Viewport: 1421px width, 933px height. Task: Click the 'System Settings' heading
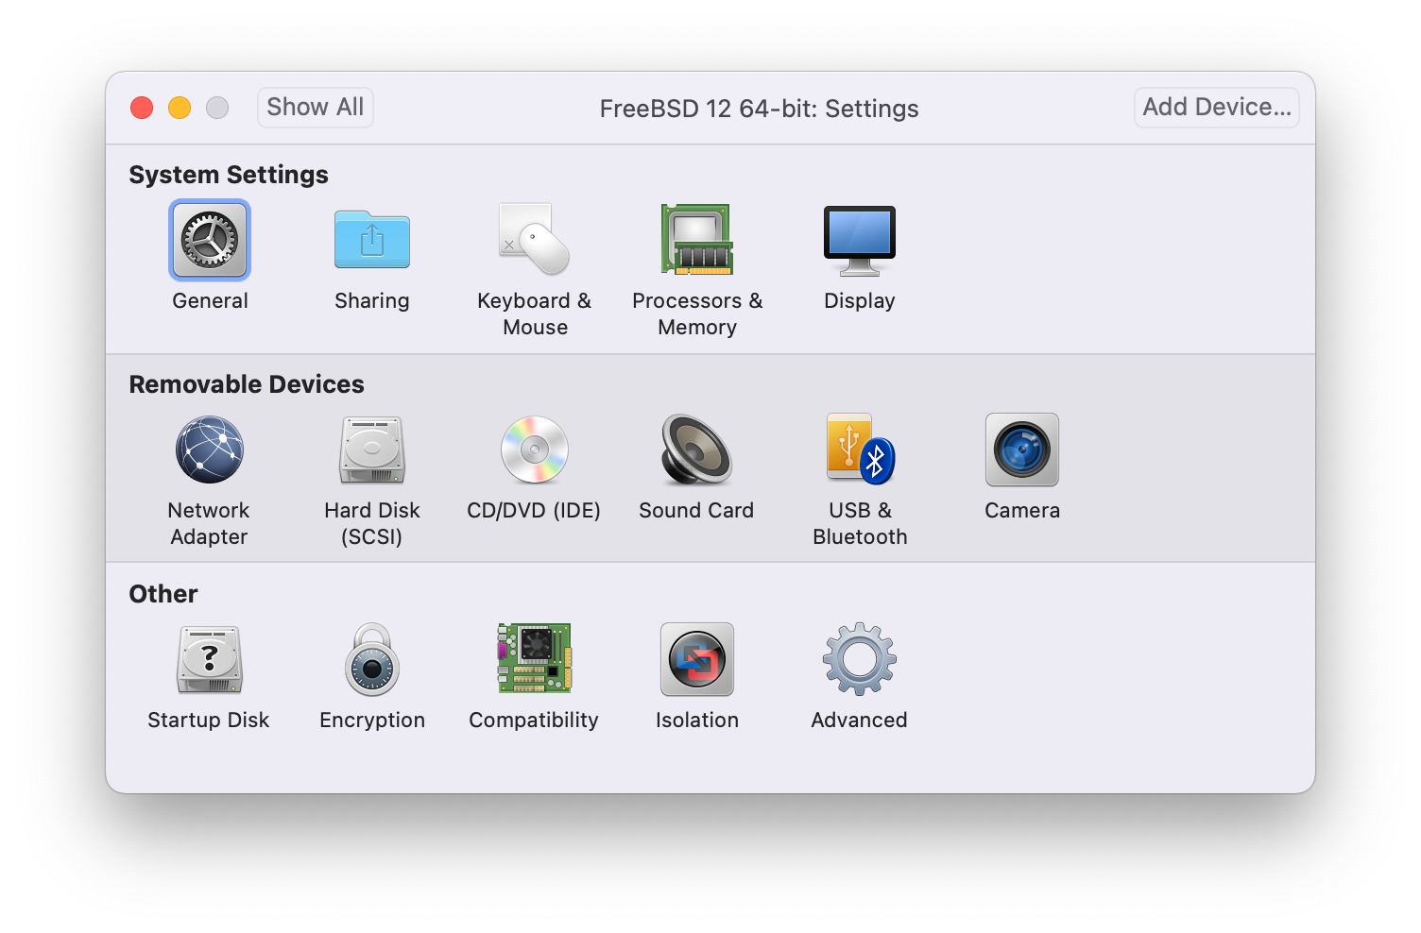point(229,175)
